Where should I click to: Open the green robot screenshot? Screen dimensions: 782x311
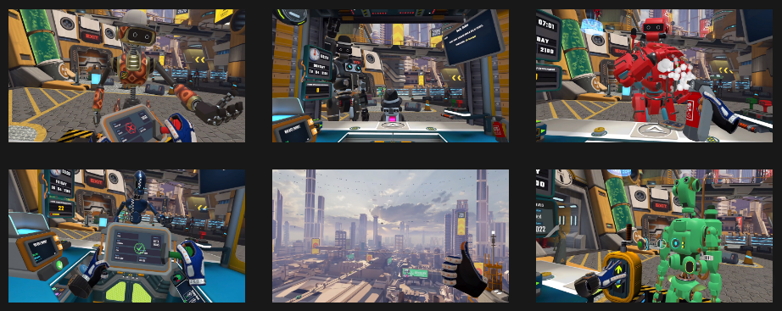(x=654, y=236)
